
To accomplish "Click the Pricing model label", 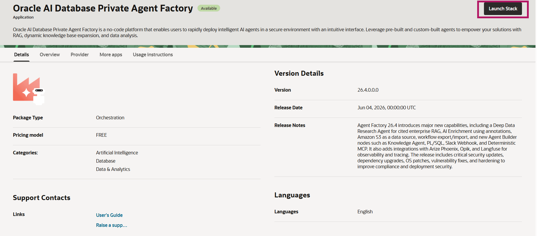I will point(28,135).
